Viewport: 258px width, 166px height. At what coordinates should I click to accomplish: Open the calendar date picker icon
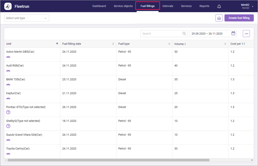click(233, 34)
